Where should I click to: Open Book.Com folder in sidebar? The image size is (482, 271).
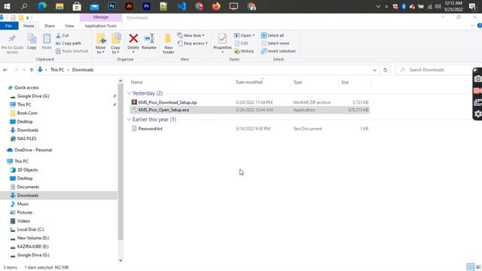27,113
